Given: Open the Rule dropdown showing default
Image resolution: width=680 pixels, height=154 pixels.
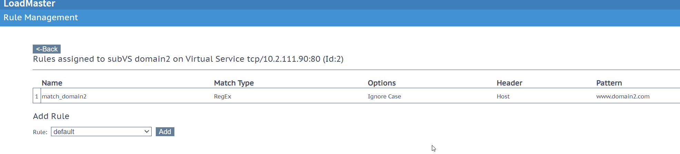Looking at the screenshot, I should (x=101, y=132).
